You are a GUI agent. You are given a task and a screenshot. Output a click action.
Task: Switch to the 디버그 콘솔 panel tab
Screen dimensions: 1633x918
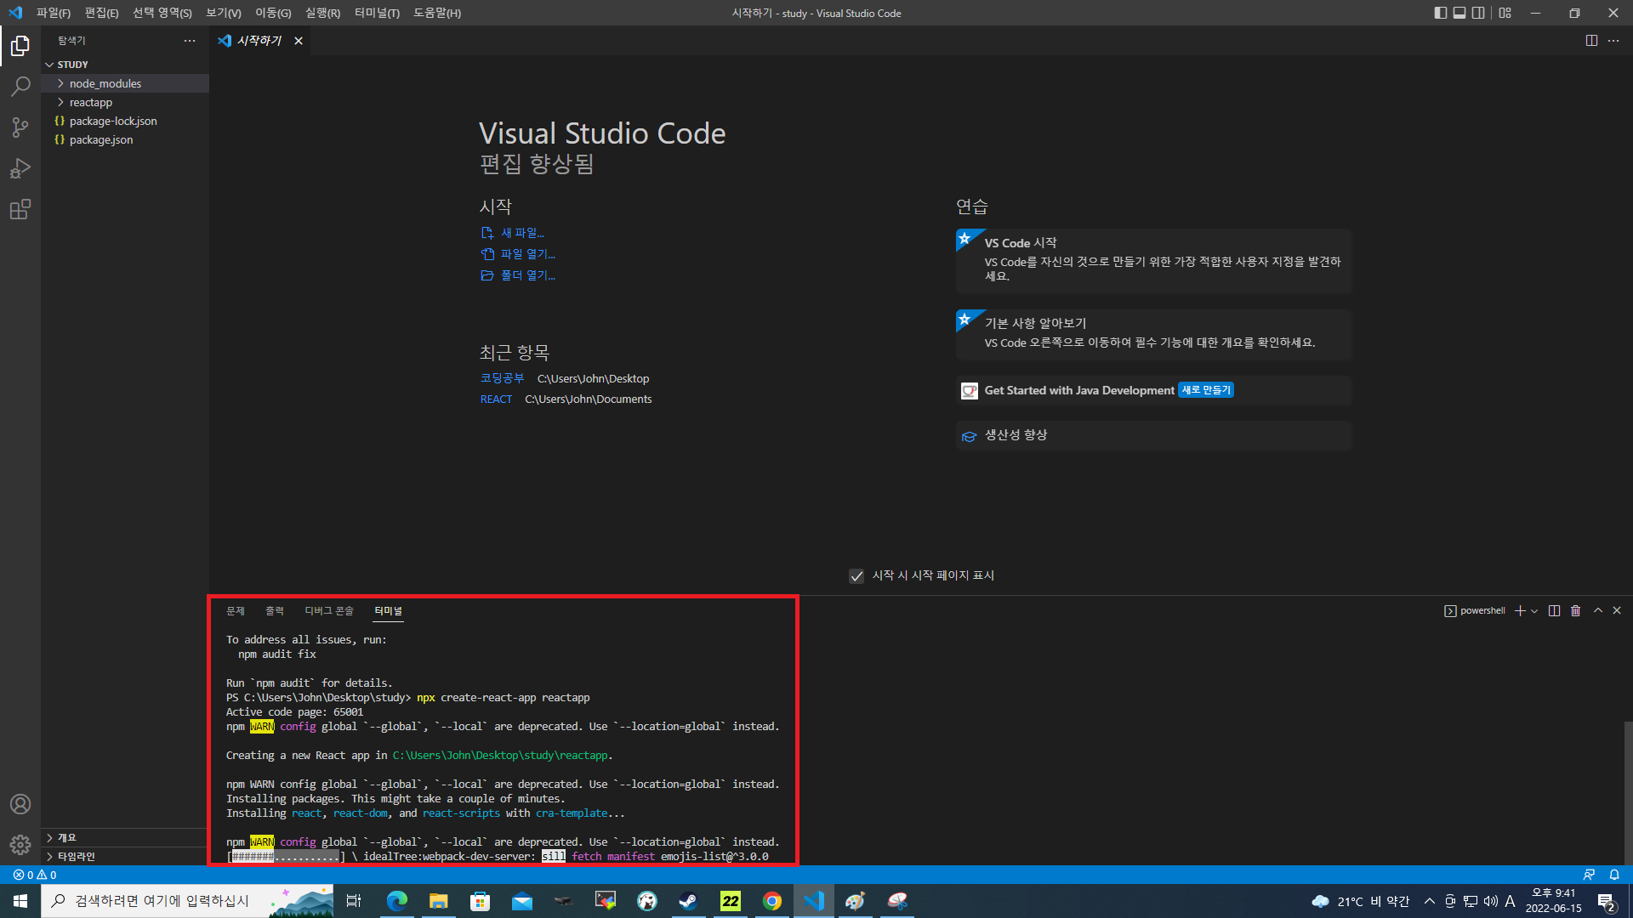tap(328, 610)
